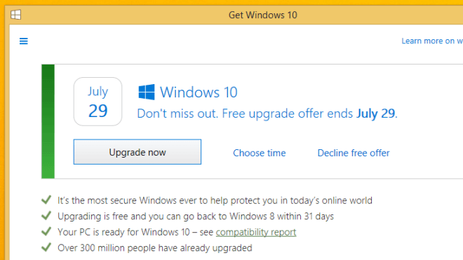Click checkmark beside Upgrading is free line
The width and height of the screenshot is (463, 260).
pos(46,216)
